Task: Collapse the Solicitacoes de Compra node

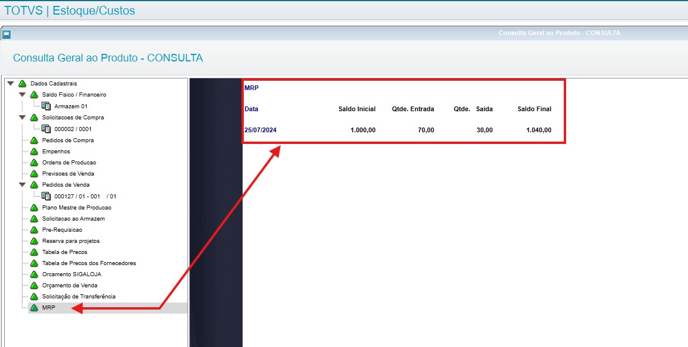Action: click(x=22, y=118)
